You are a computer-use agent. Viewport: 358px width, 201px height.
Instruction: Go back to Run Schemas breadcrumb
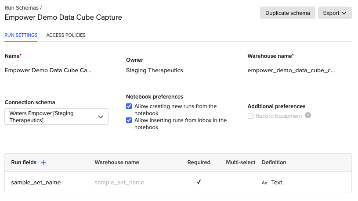point(22,8)
